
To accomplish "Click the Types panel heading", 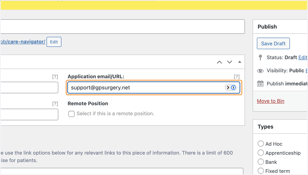I will pos(265,127).
